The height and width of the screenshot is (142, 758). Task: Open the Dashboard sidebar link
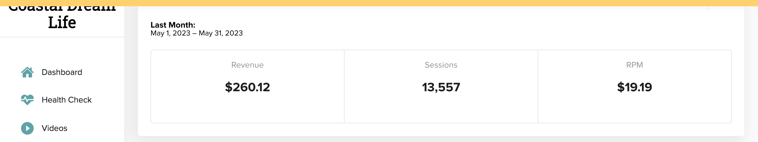[x=62, y=72]
